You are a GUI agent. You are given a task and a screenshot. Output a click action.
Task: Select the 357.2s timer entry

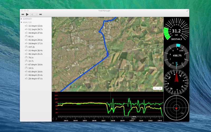(32, 47)
